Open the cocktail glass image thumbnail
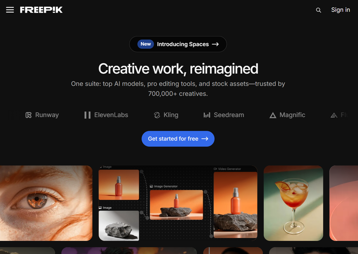Image resolution: width=358 pixels, height=254 pixels. tap(293, 203)
